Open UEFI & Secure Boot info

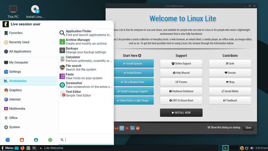[x=181, y=100]
